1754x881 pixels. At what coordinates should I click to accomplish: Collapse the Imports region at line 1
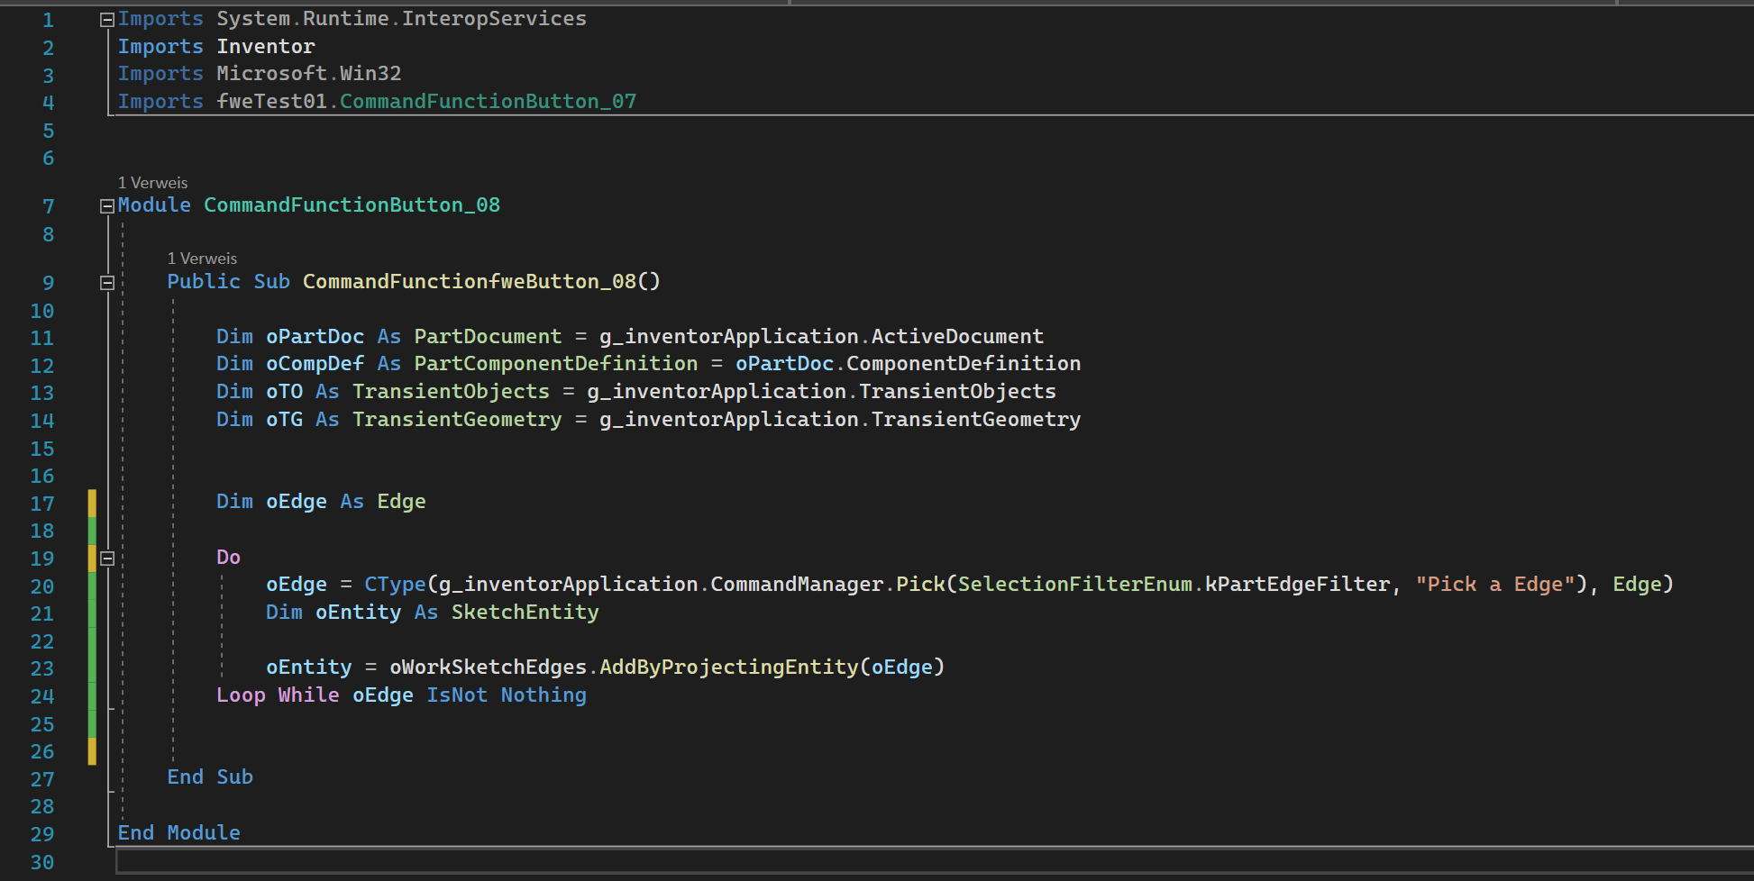pos(106,20)
